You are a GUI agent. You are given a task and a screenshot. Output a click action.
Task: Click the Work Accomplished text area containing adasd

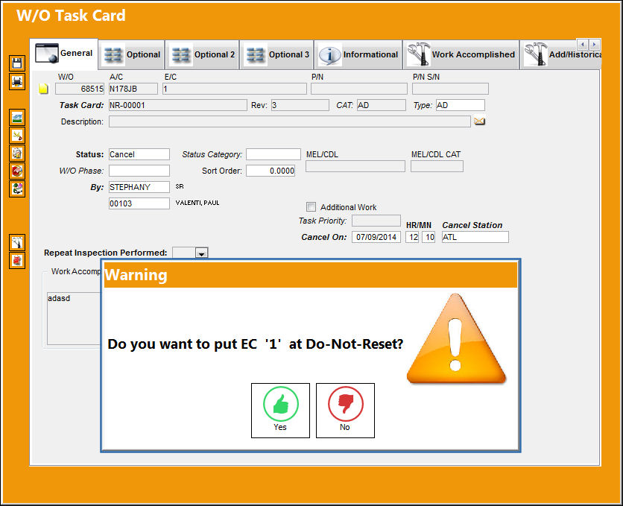click(74, 318)
